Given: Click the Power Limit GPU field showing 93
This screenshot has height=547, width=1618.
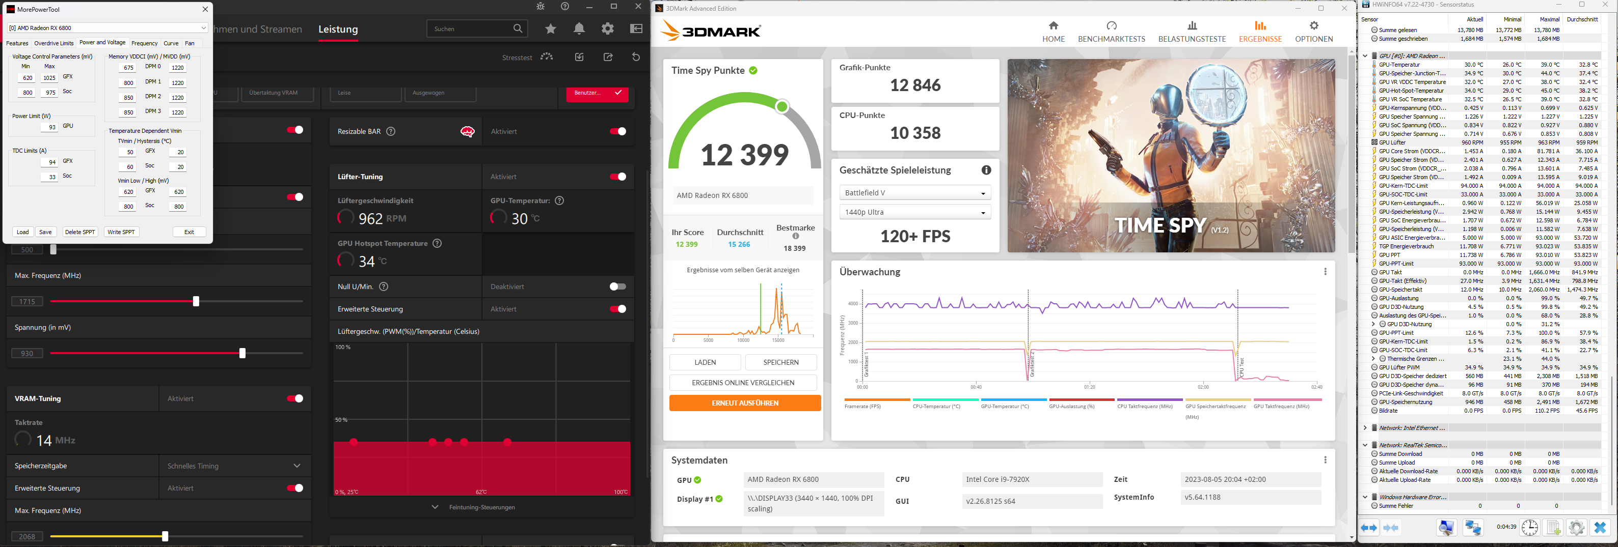Looking at the screenshot, I should pos(49,127).
